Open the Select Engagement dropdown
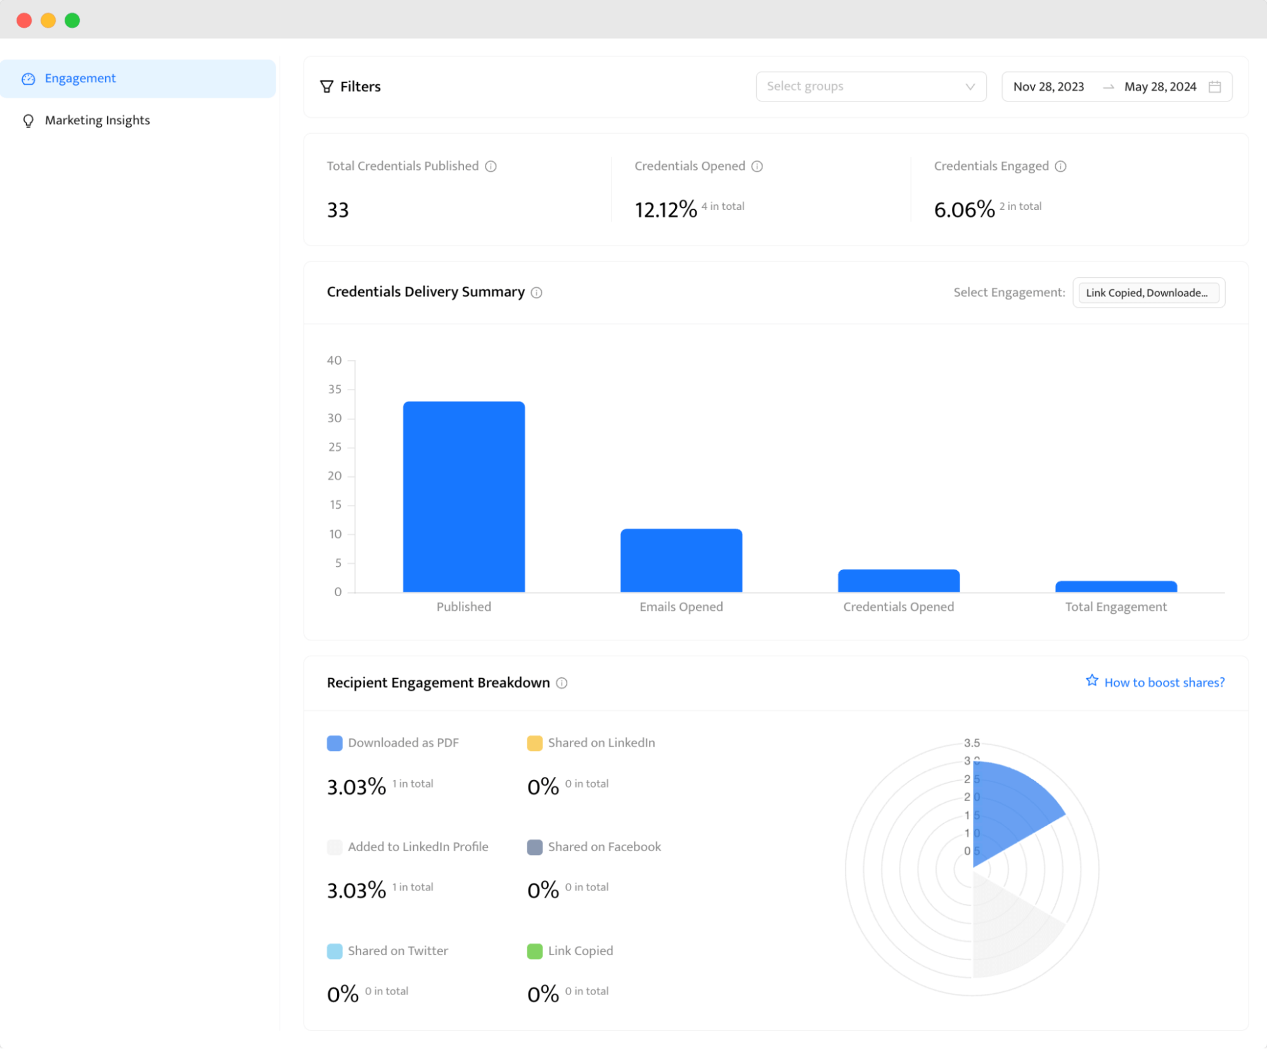 pyautogui.click(x=1148, y=292)
